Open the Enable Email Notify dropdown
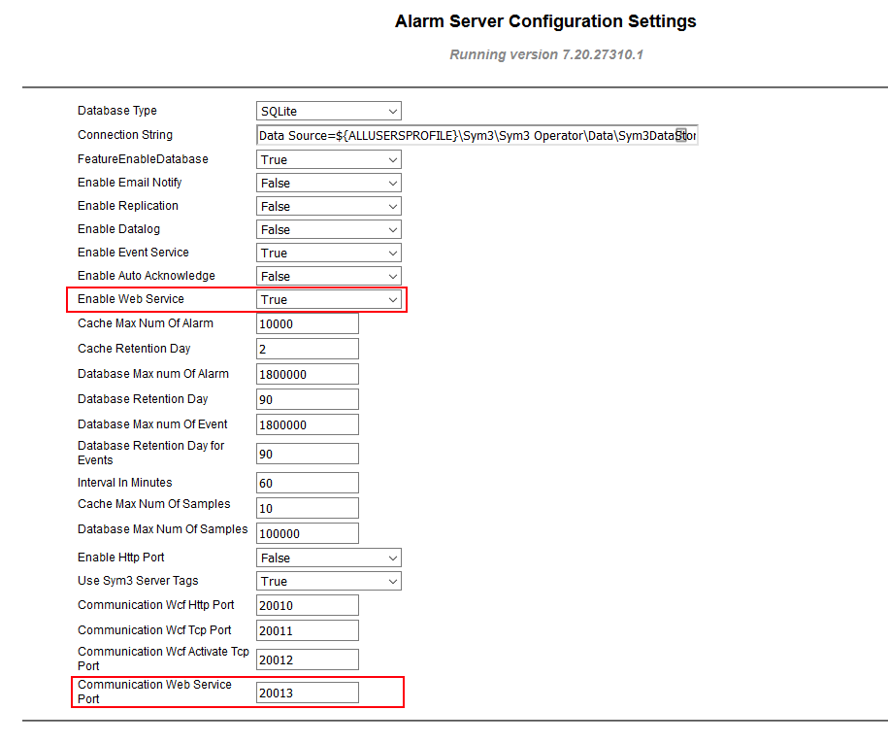888x744 pixels. [x=328, y=183]
